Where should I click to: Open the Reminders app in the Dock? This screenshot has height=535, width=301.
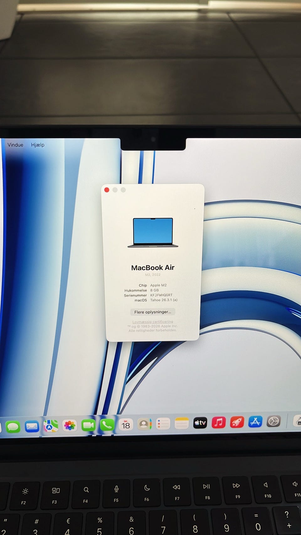click(x=163, y=424)
